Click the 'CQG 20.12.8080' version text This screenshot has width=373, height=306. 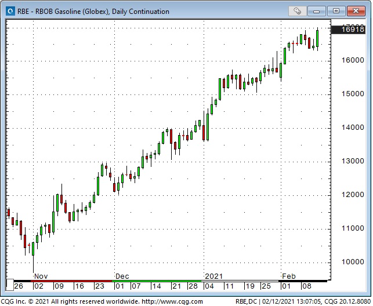[347, 302]
